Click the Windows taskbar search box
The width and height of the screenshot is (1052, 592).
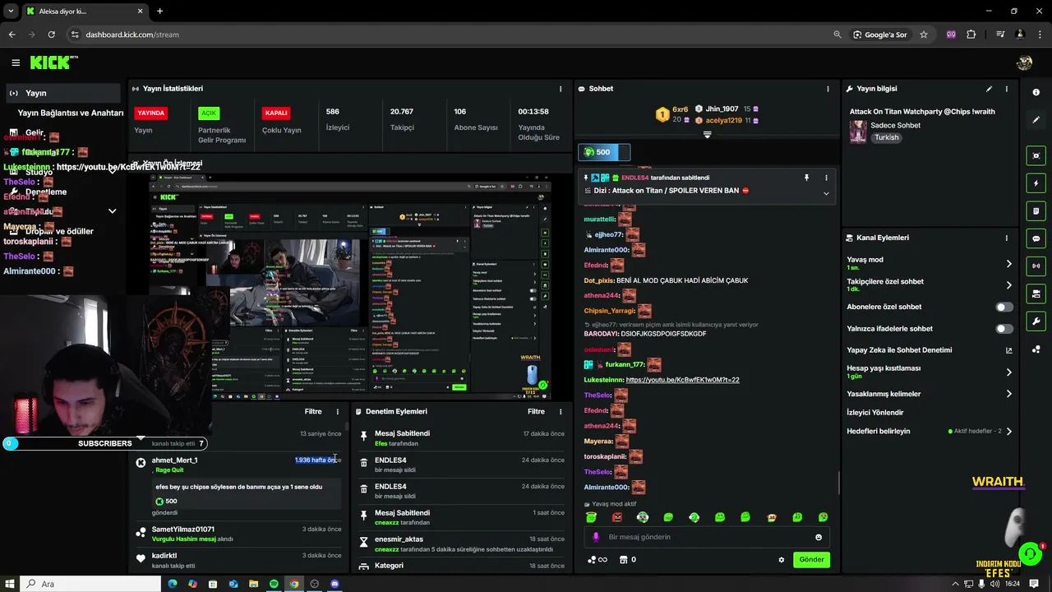pos(92,584)
